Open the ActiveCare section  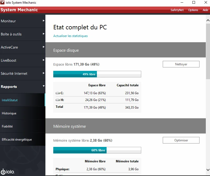pos(23,47)
